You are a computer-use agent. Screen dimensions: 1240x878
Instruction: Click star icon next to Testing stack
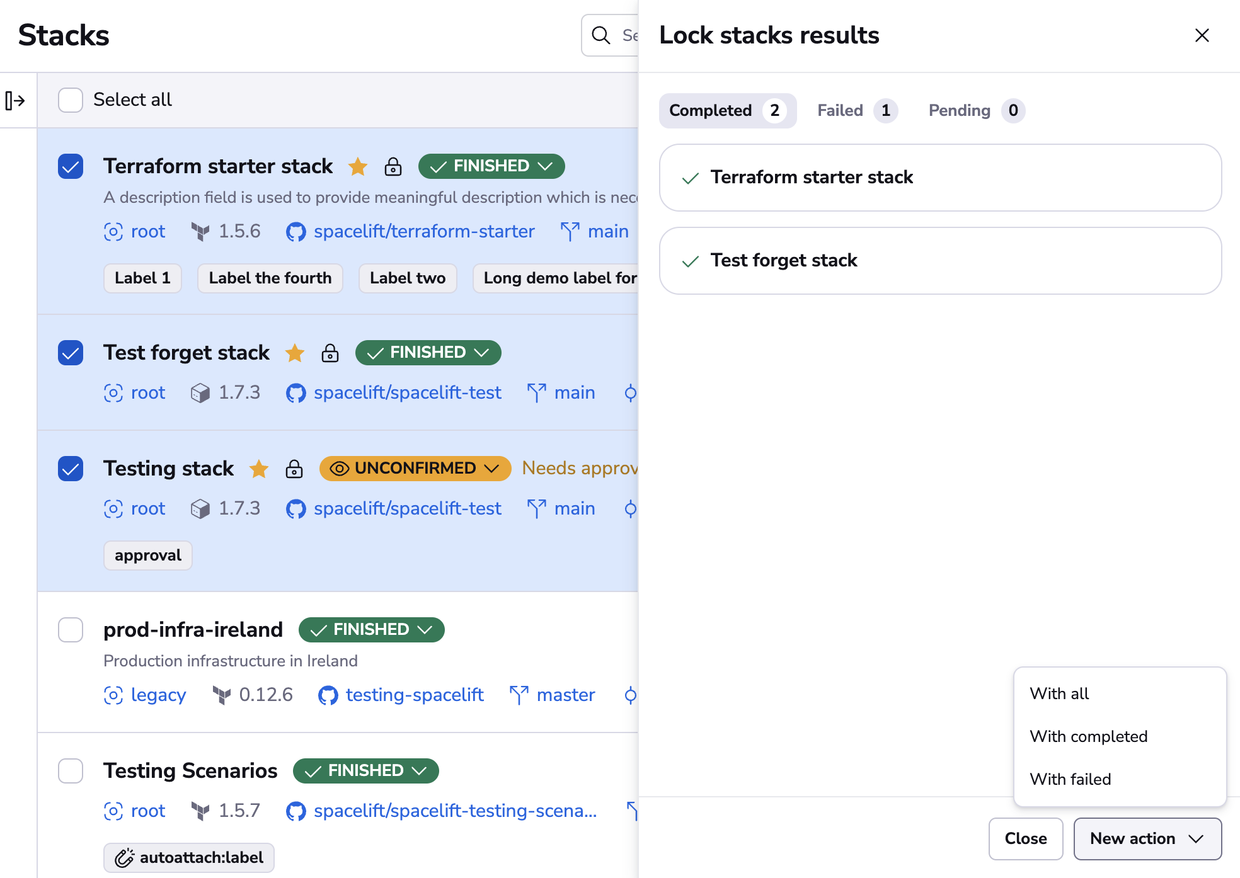259,469
